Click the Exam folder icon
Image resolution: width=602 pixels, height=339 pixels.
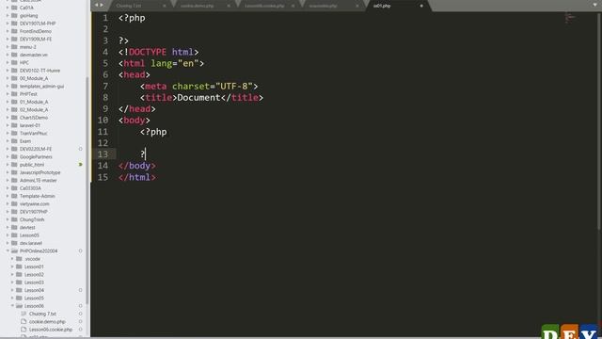tap(14, 141)
